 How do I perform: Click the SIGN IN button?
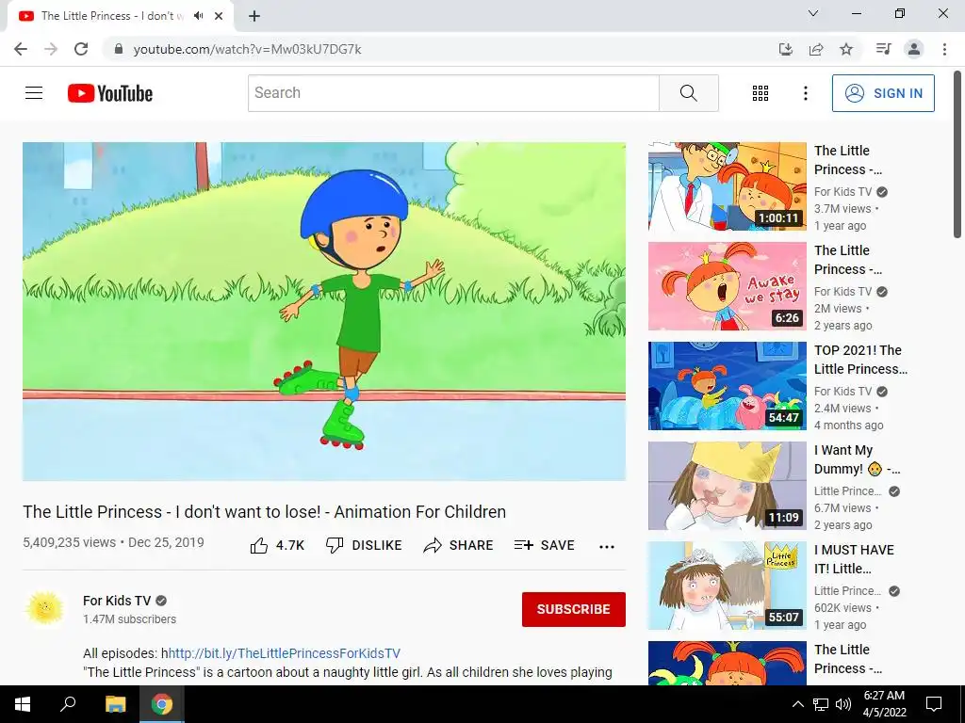click(882, 93)
